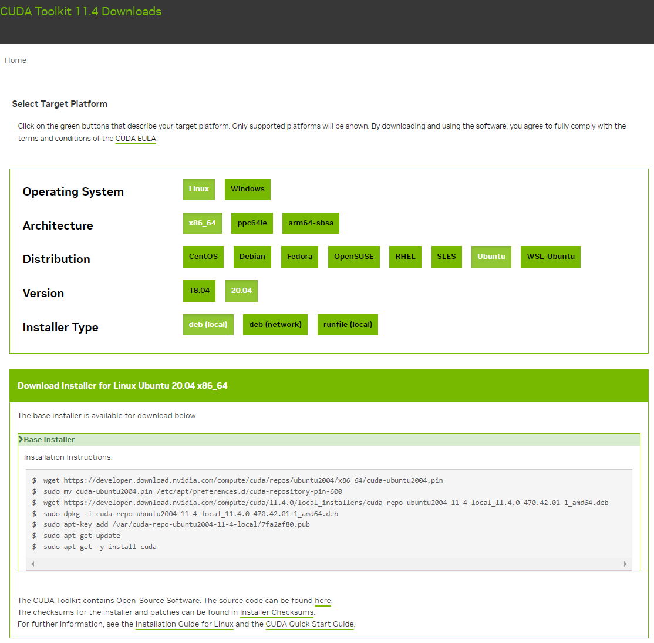Choose ppc64le architecture

click(x=252, y=223)
